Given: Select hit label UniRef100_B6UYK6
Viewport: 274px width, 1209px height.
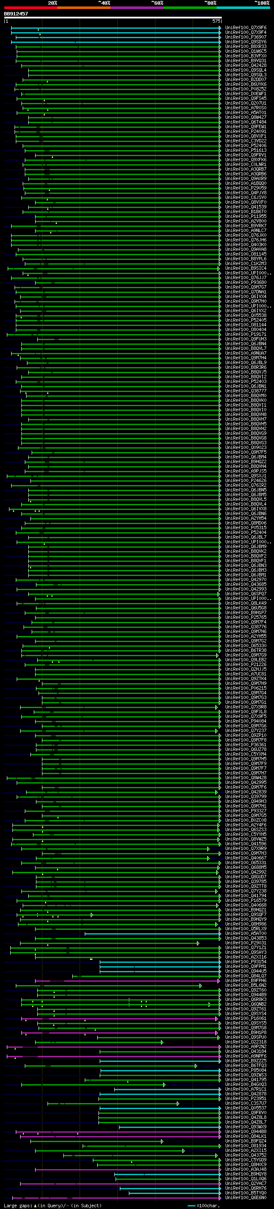Looking at the screenshot, I should (246, 84).
